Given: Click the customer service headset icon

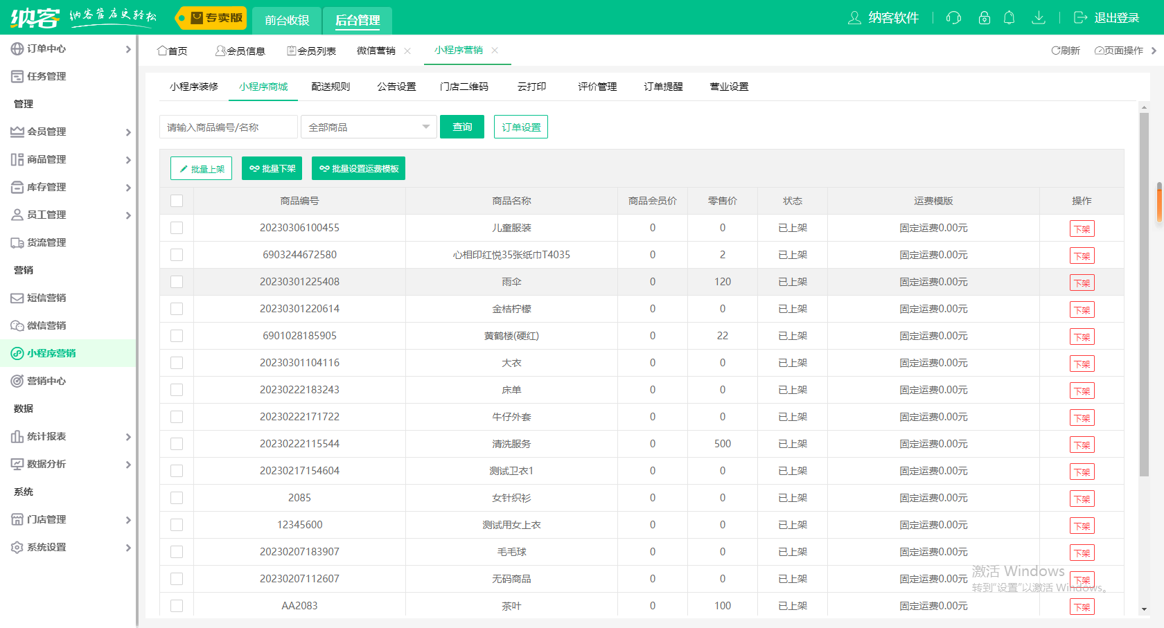Looking at the screenshot, I should point(953,18).
